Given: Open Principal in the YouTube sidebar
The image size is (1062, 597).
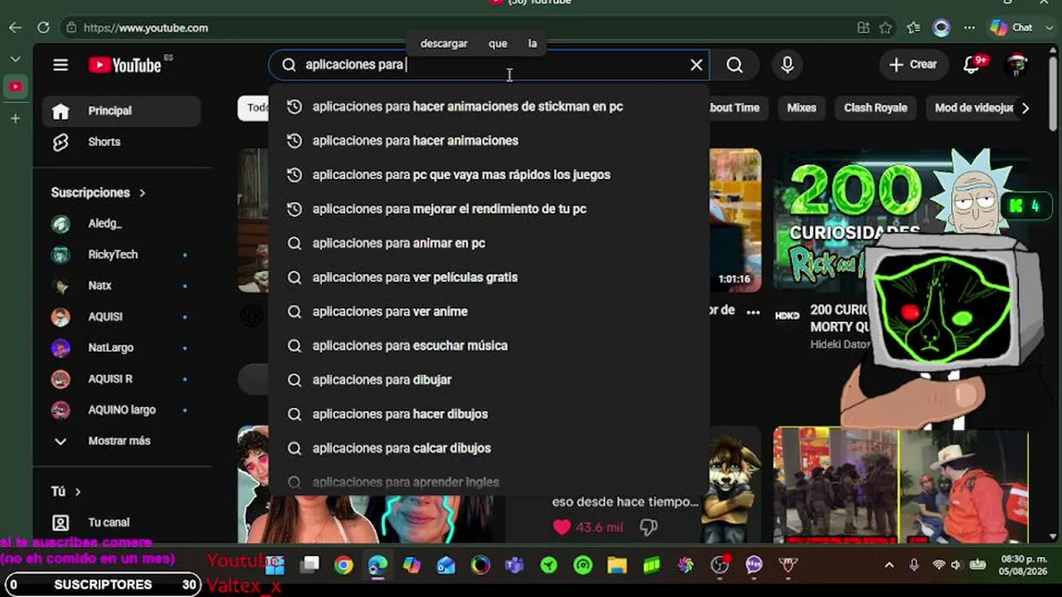Looking at the screenshot, I should (x=121, y=111).
